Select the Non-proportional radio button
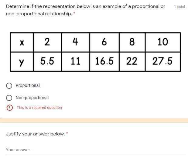Viewport: 188px width, 158px height. (x=9, y=98)
